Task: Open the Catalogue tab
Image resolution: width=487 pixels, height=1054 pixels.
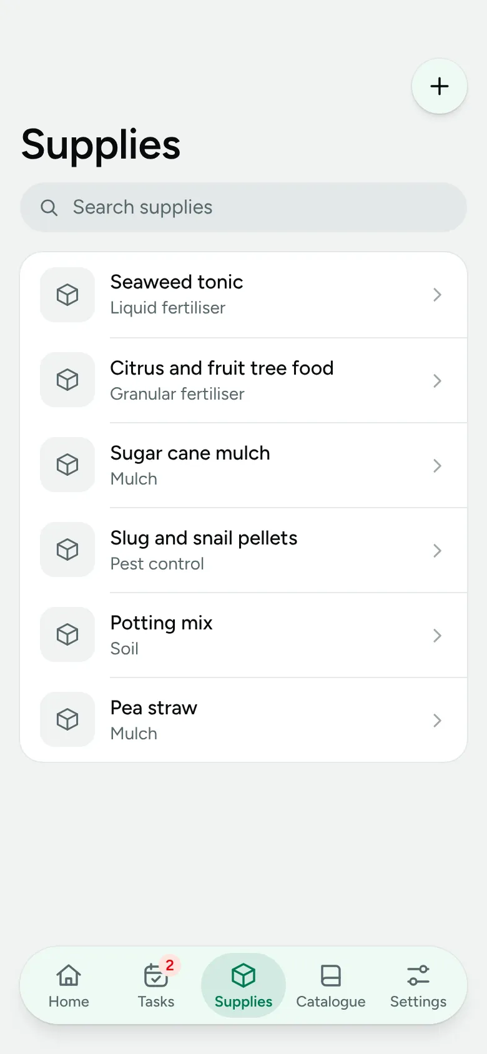Action: [x=331, y=985]
